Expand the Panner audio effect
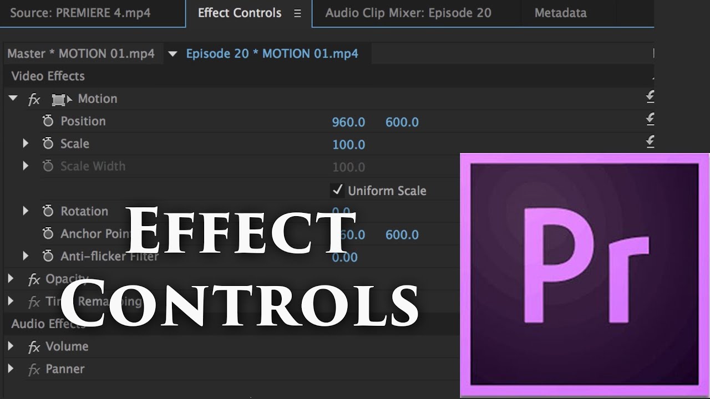Screen dimensions: 710x399 11,369
